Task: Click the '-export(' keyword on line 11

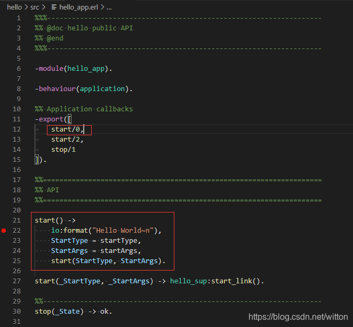Action: (x=51, y=119)
